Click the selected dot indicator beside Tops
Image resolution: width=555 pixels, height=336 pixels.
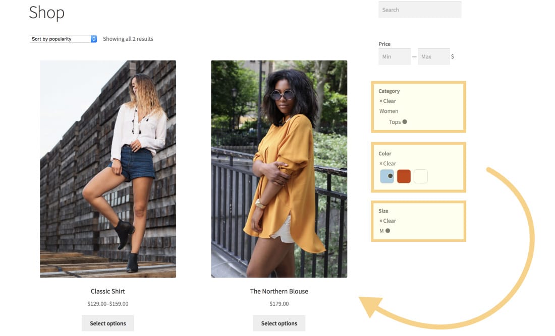click(404, 121)
